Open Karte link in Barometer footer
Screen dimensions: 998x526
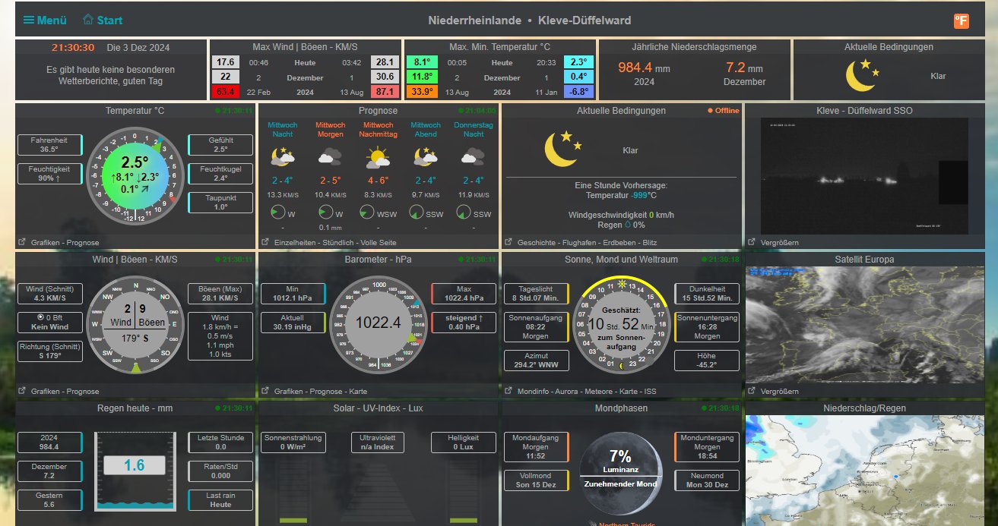point(357,392)
